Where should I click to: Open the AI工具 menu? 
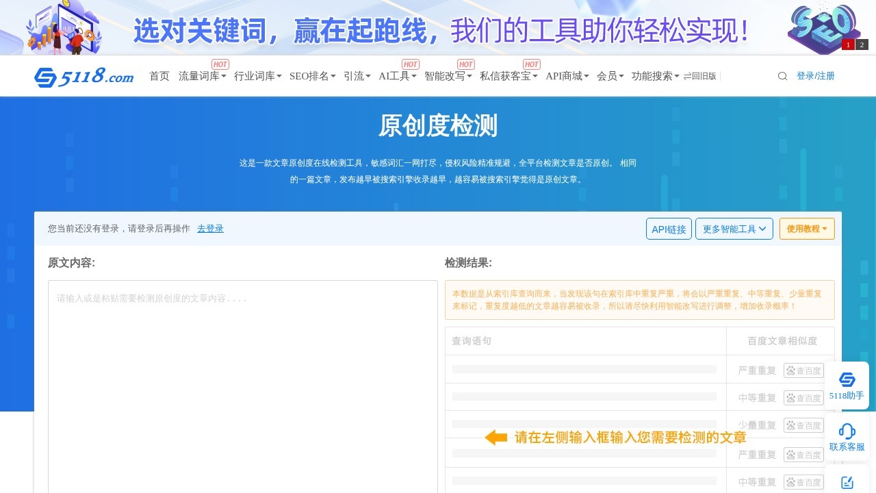(397, 76)
